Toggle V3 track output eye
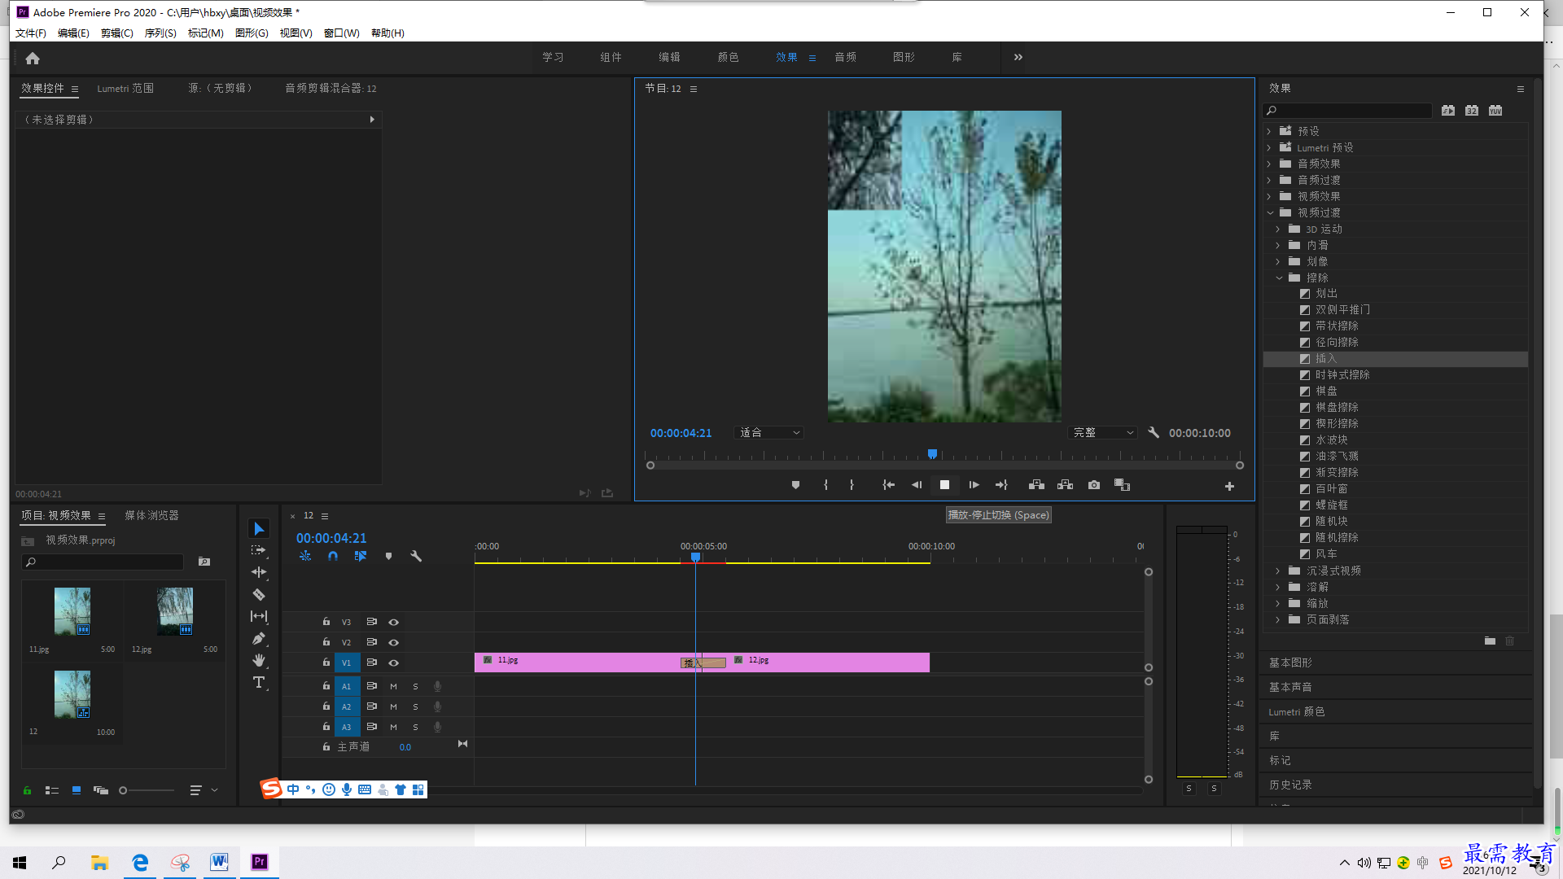1563x879 pixels. [393, 622]
